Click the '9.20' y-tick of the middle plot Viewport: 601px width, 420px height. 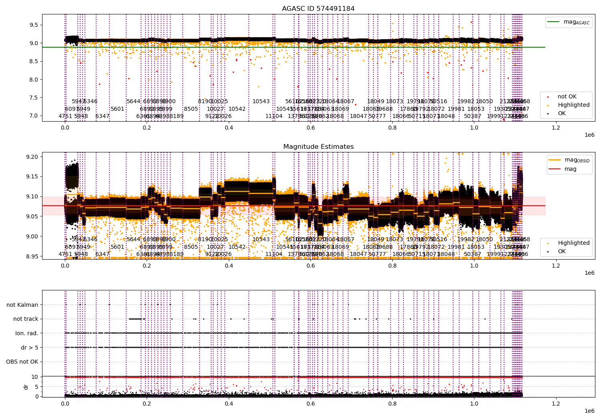tap(32, 157)
